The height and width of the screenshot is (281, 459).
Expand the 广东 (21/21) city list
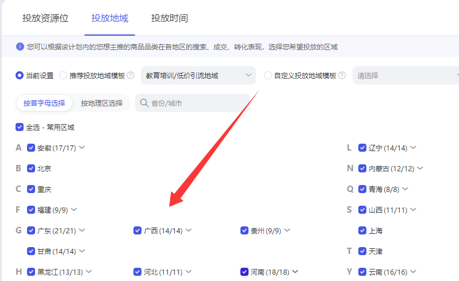82,230
